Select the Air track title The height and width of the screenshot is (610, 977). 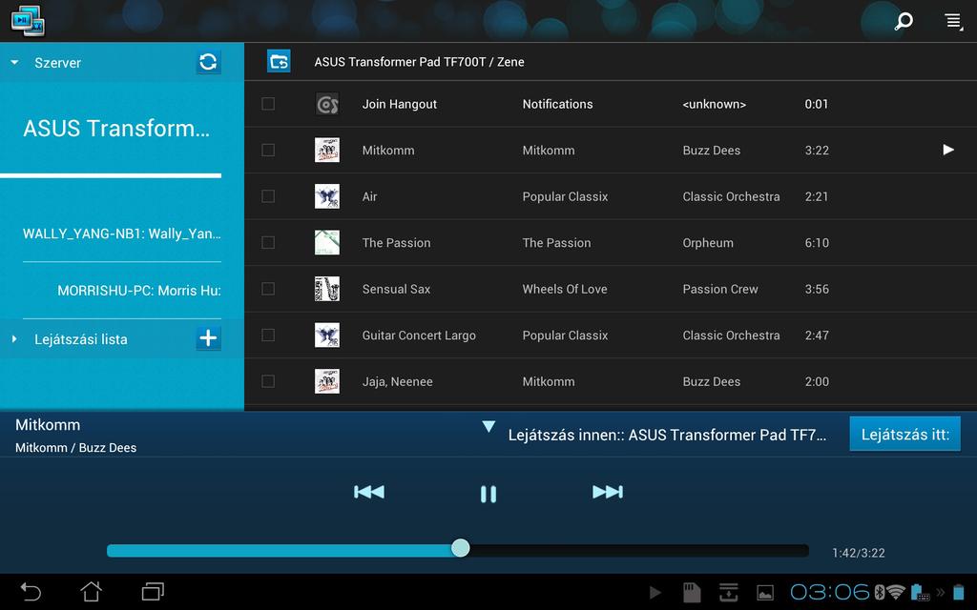(x=369, y=196)
